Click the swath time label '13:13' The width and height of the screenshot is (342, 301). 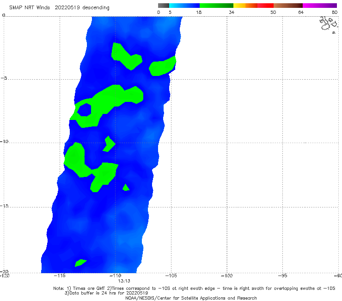pyautogui.click(x=124, y=281)
